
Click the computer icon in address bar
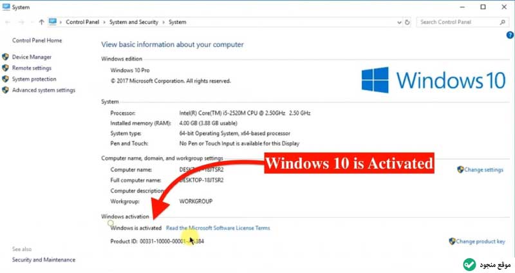pos(53,22)
